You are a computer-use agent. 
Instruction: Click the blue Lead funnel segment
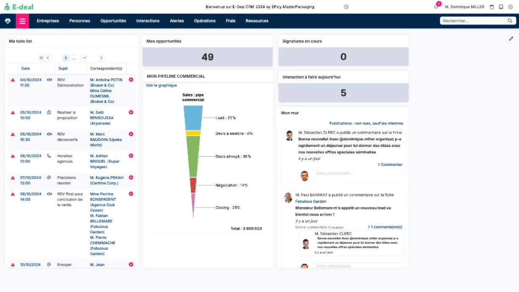[193, 118]
